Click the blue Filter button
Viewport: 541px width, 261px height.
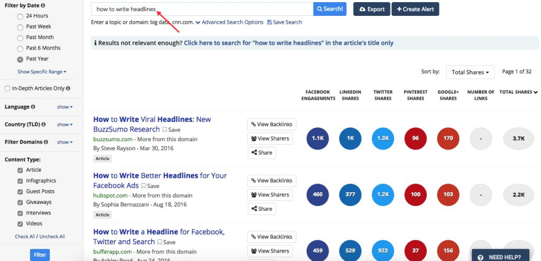pos(40,255)
